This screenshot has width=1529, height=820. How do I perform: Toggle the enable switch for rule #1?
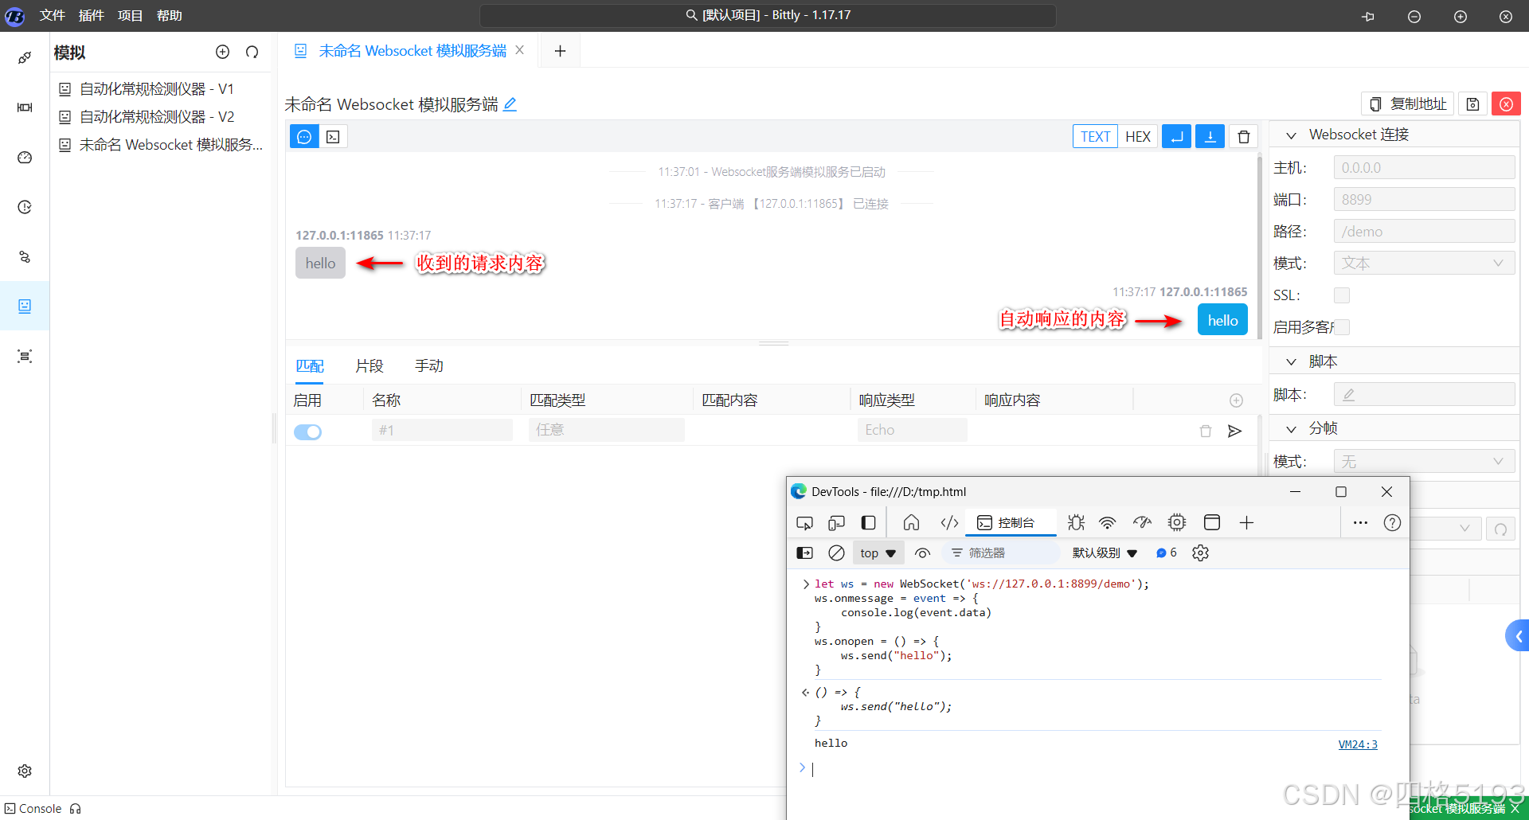click(x=307, y=431)
